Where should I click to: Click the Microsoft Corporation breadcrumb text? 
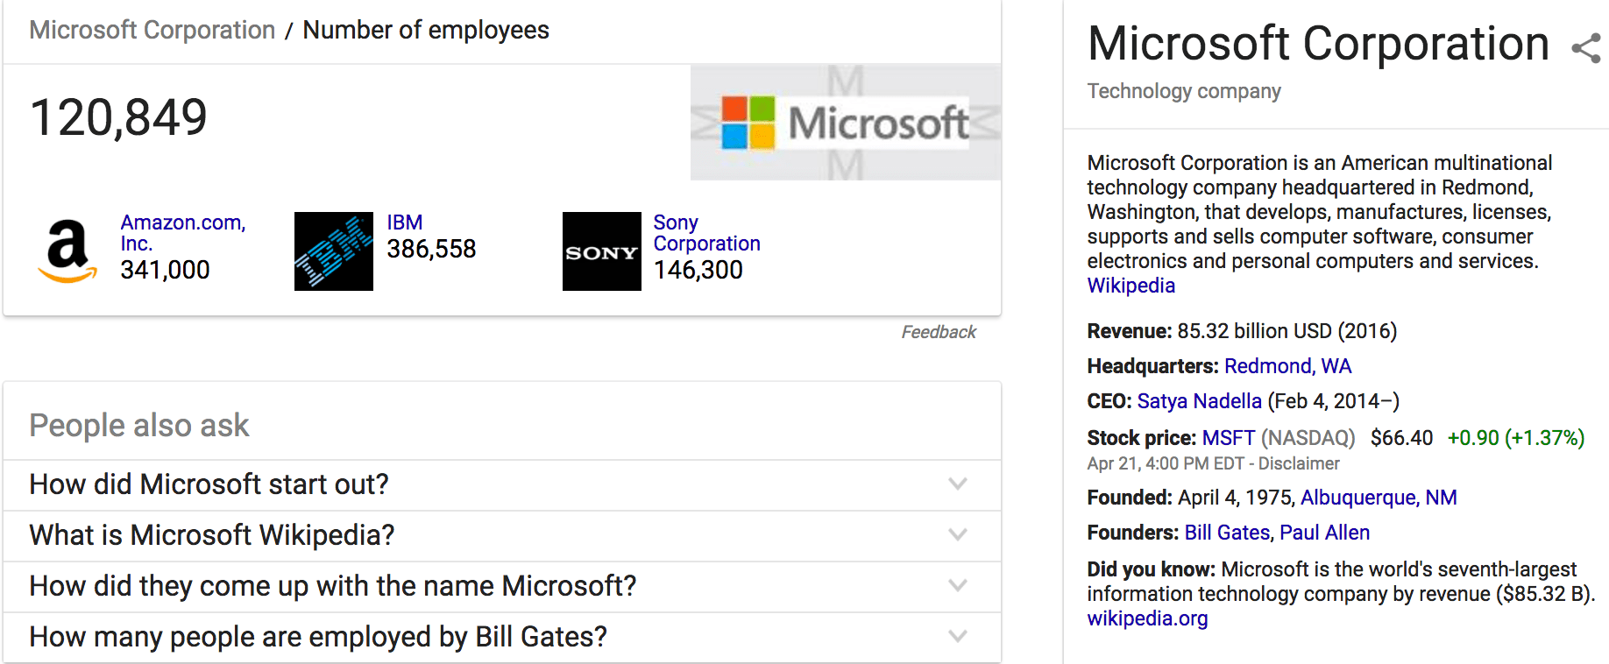coord(152,30)
